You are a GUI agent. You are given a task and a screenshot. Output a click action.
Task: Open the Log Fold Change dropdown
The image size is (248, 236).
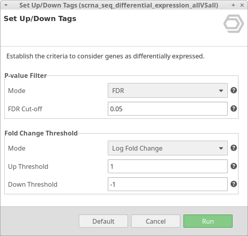[x=168, y=148]
